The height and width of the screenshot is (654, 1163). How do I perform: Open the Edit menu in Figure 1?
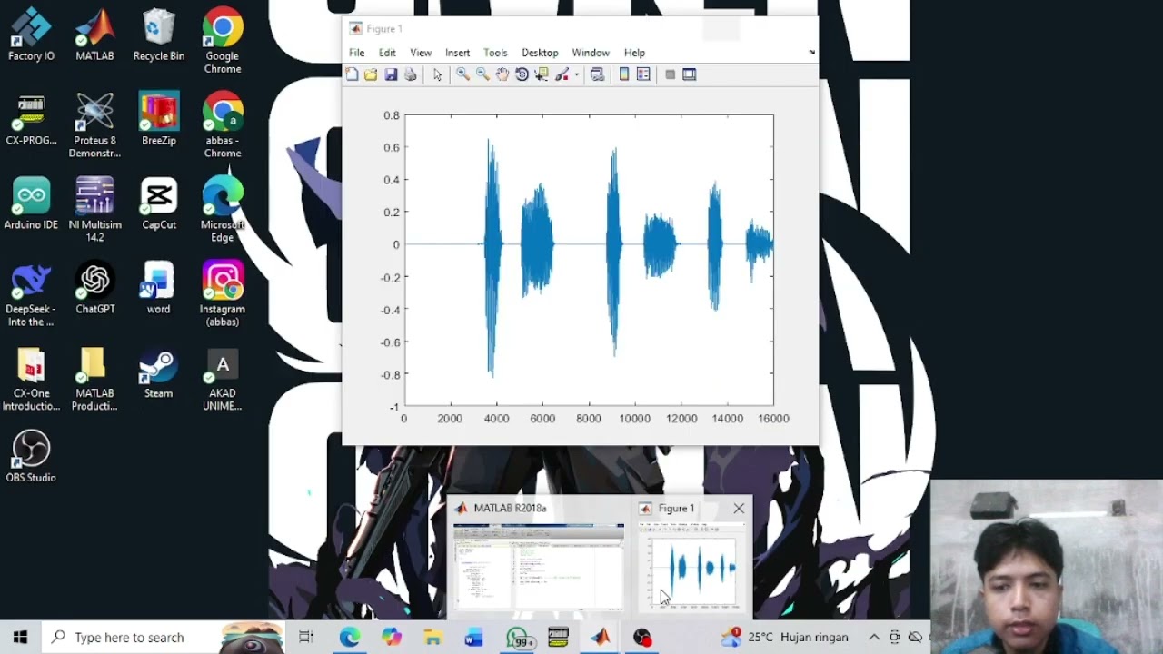click(x=387, y=53)
